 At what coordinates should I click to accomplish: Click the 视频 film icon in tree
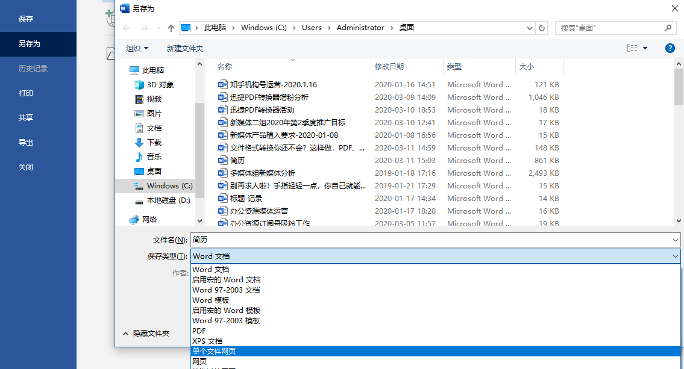point(139,99)
